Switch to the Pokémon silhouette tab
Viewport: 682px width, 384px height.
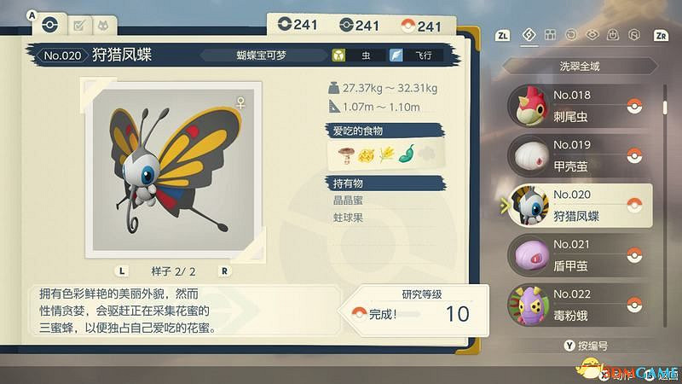pyautogui.click(x=104, y=26)
